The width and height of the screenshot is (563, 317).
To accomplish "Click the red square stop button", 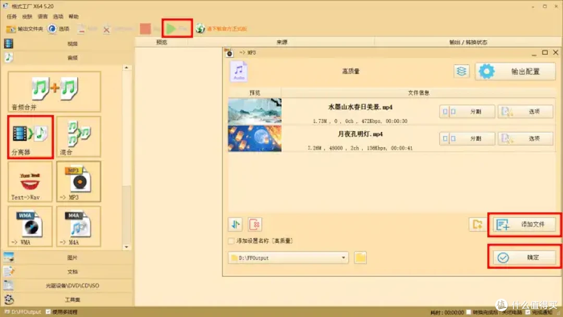I will 145,29.
